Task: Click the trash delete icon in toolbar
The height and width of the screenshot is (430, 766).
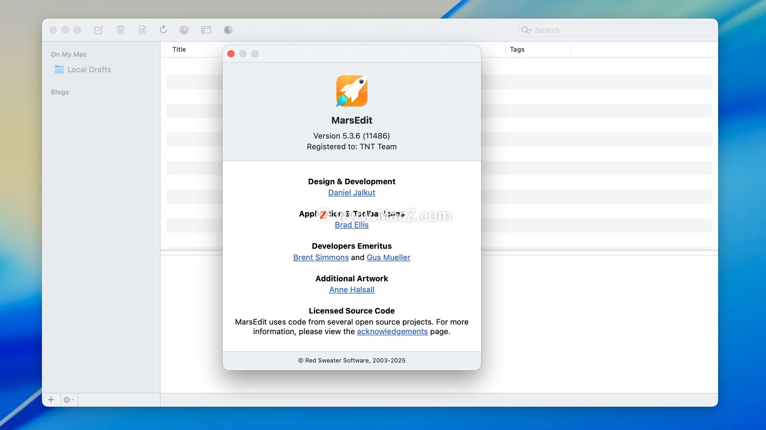Action: [120, 30]
